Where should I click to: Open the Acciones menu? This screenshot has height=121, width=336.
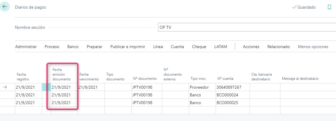tap(251, 47)
